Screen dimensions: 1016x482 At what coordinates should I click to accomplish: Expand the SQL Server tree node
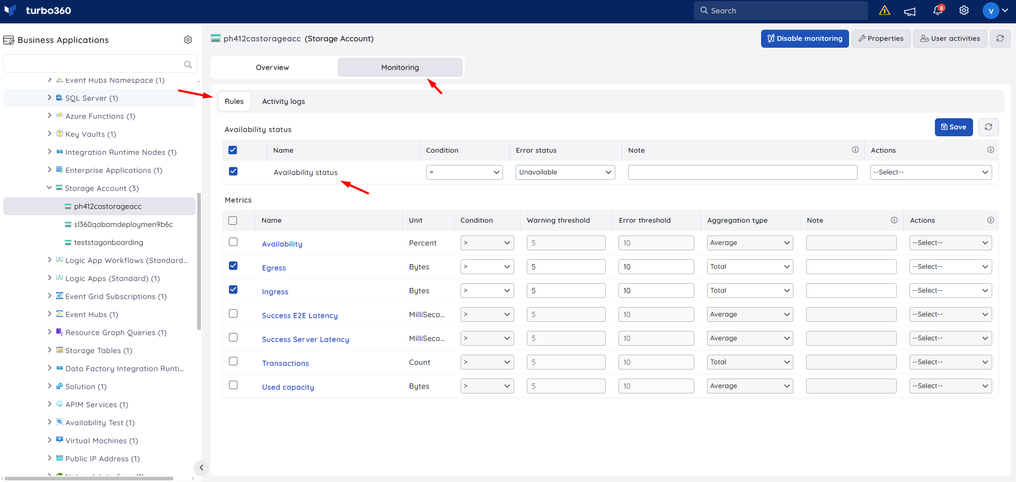click(49, 97)
